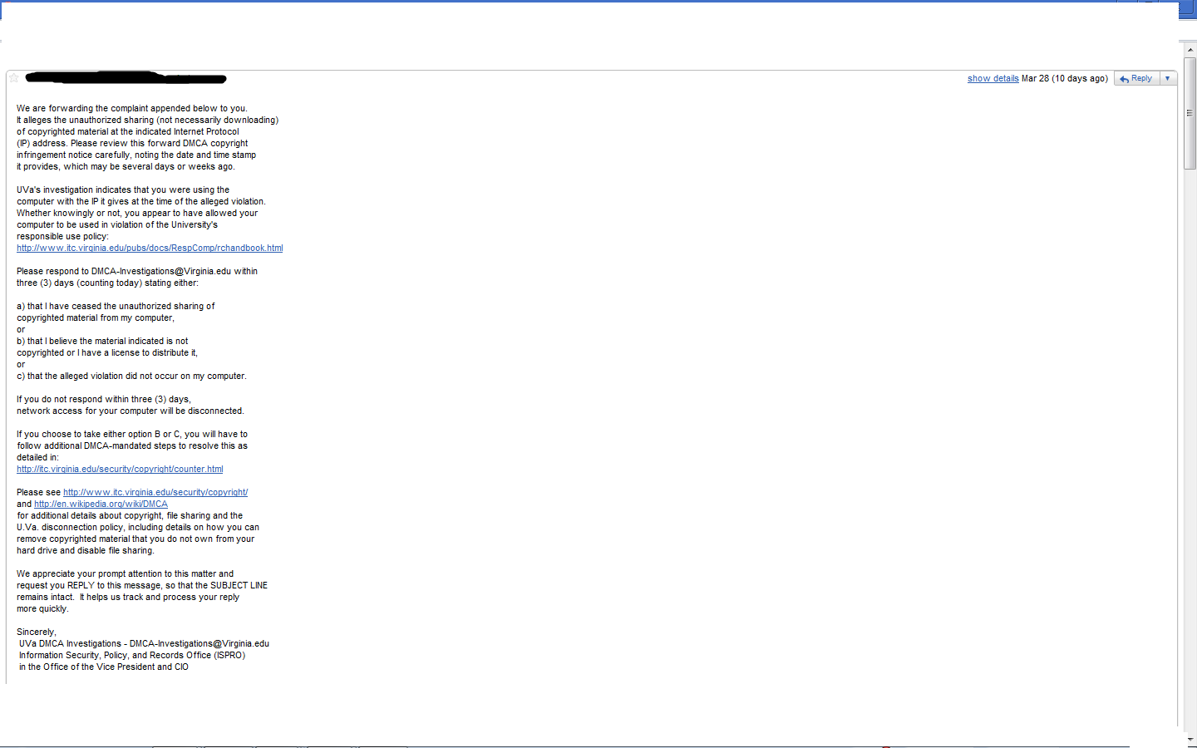Open the rchandbook.html responsible use policy link
The image size is (1197, 748).
point(150,248)
